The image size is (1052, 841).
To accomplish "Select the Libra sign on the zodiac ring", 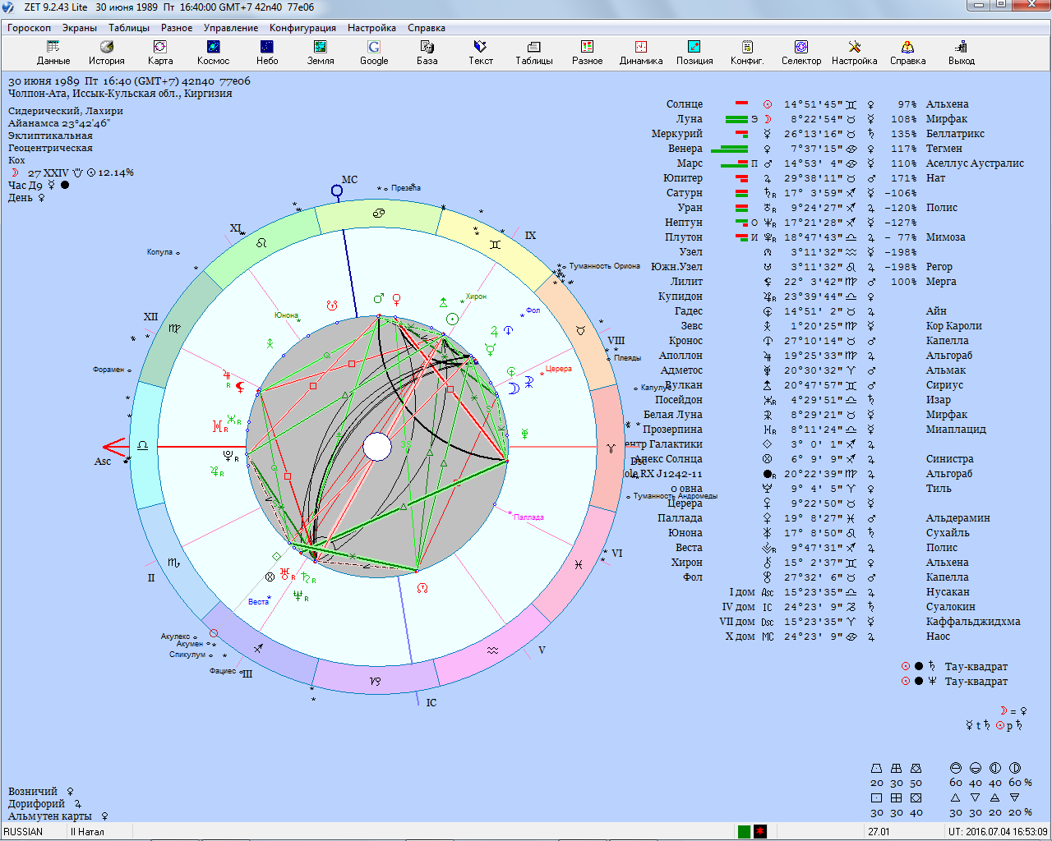I will (x=142, y=445).
